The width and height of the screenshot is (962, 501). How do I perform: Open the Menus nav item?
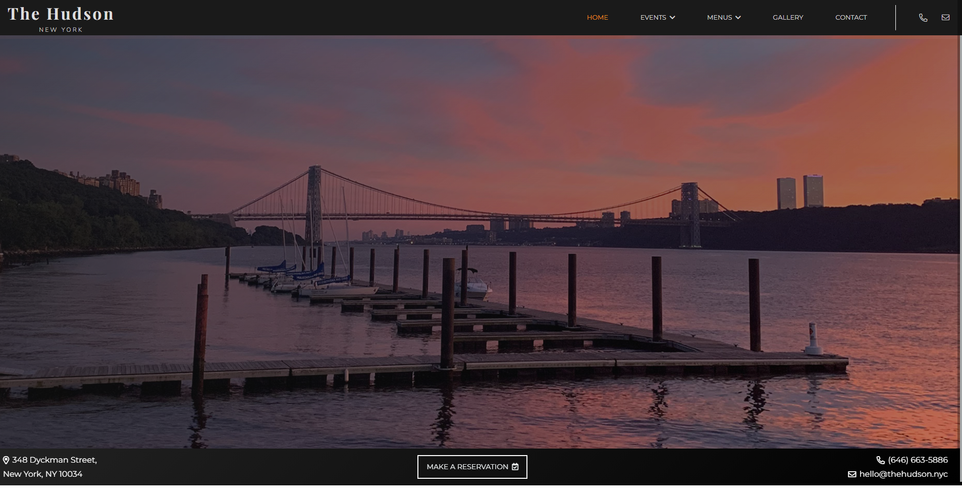[719, 17]
